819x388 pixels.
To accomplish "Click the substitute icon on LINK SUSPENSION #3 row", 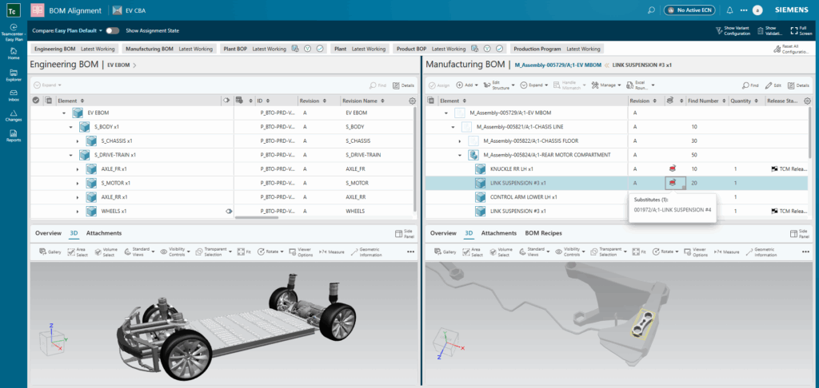I will click(673, 183).
